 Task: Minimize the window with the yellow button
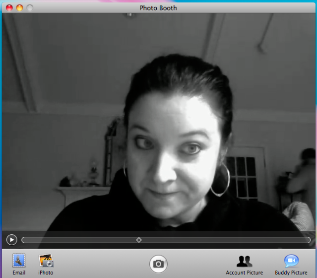(20, 8)
